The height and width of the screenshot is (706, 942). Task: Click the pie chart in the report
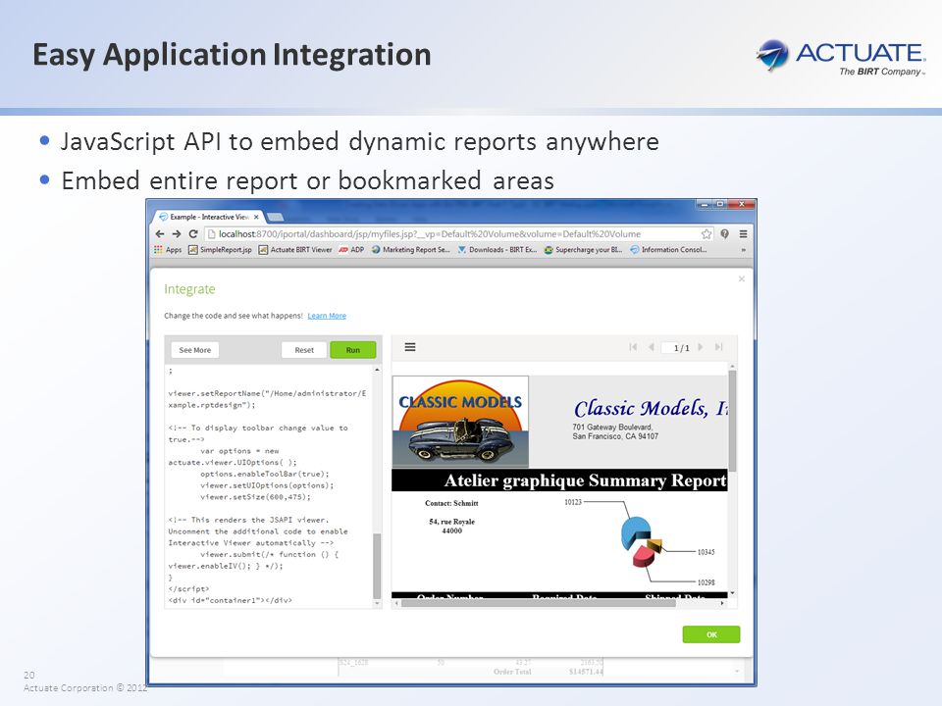pos(641,541)
